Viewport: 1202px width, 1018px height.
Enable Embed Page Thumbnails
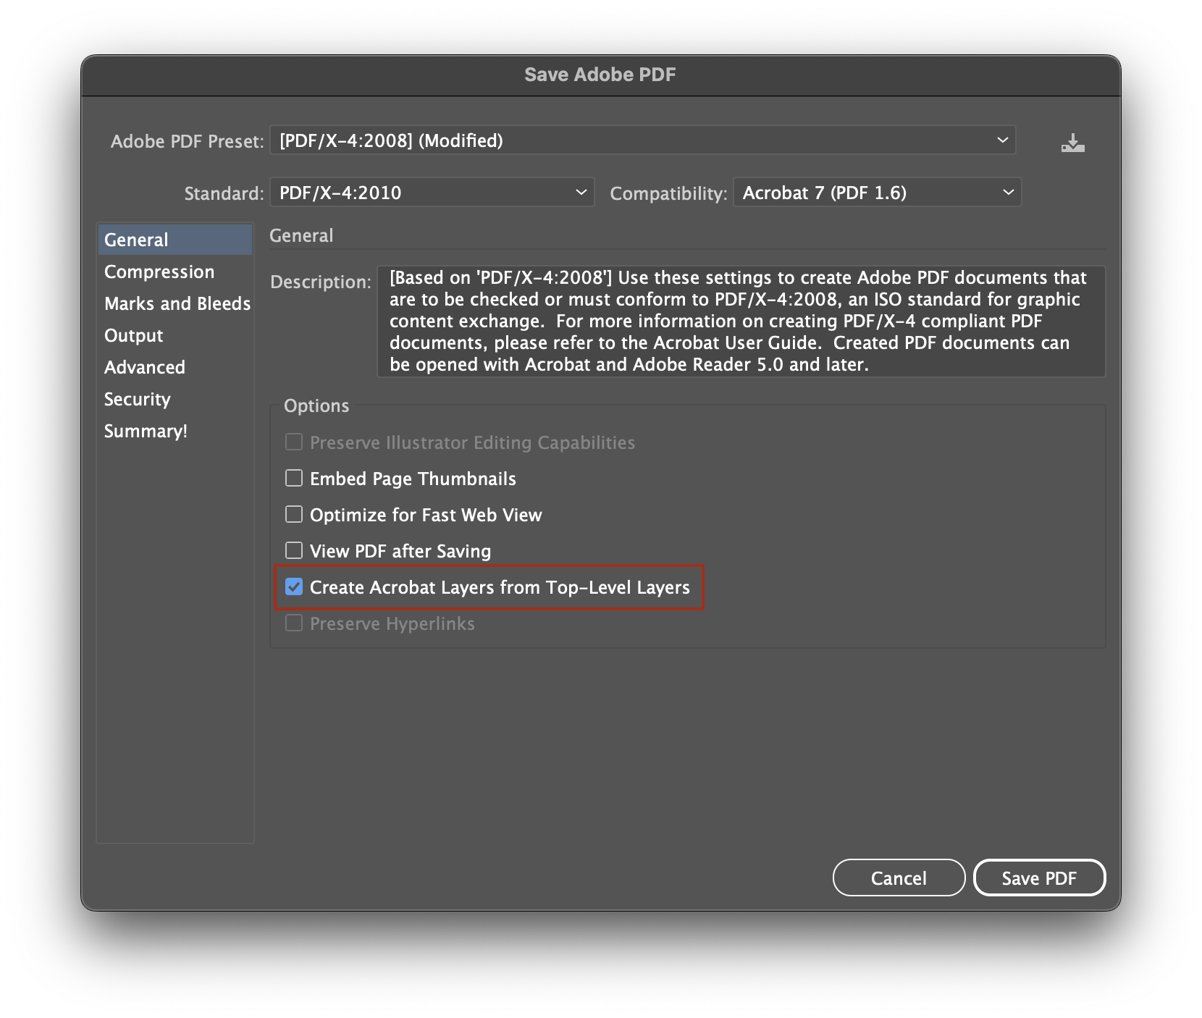tap(294, 478)
